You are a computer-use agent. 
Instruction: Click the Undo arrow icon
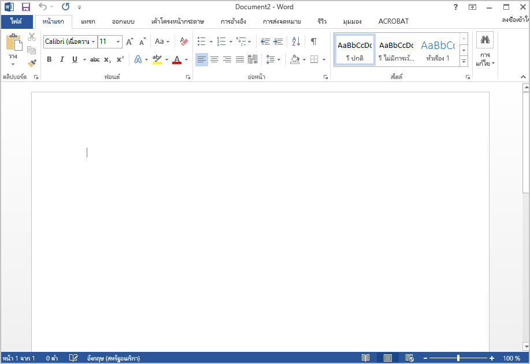tap(43, 6)
